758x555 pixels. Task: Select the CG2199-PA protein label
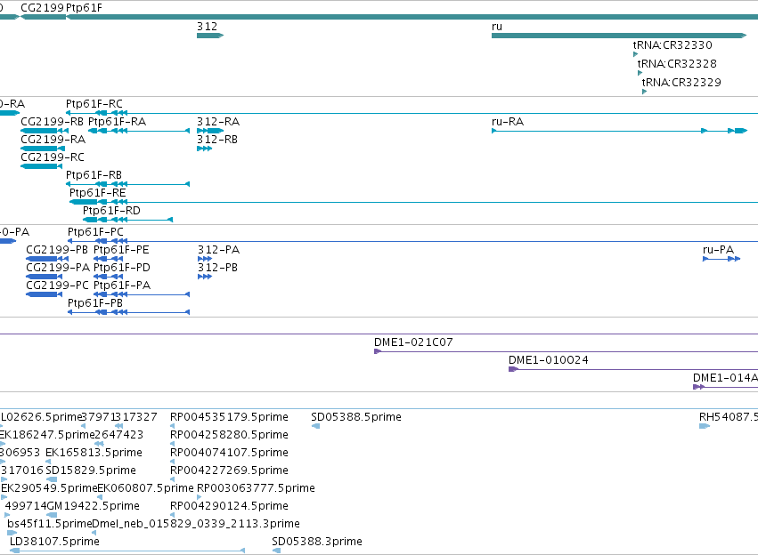(58, 268)
